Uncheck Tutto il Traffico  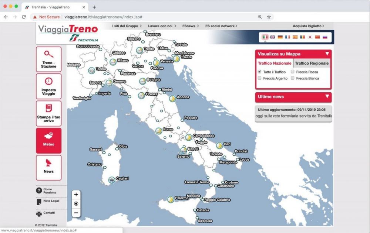tap(259, 72)
